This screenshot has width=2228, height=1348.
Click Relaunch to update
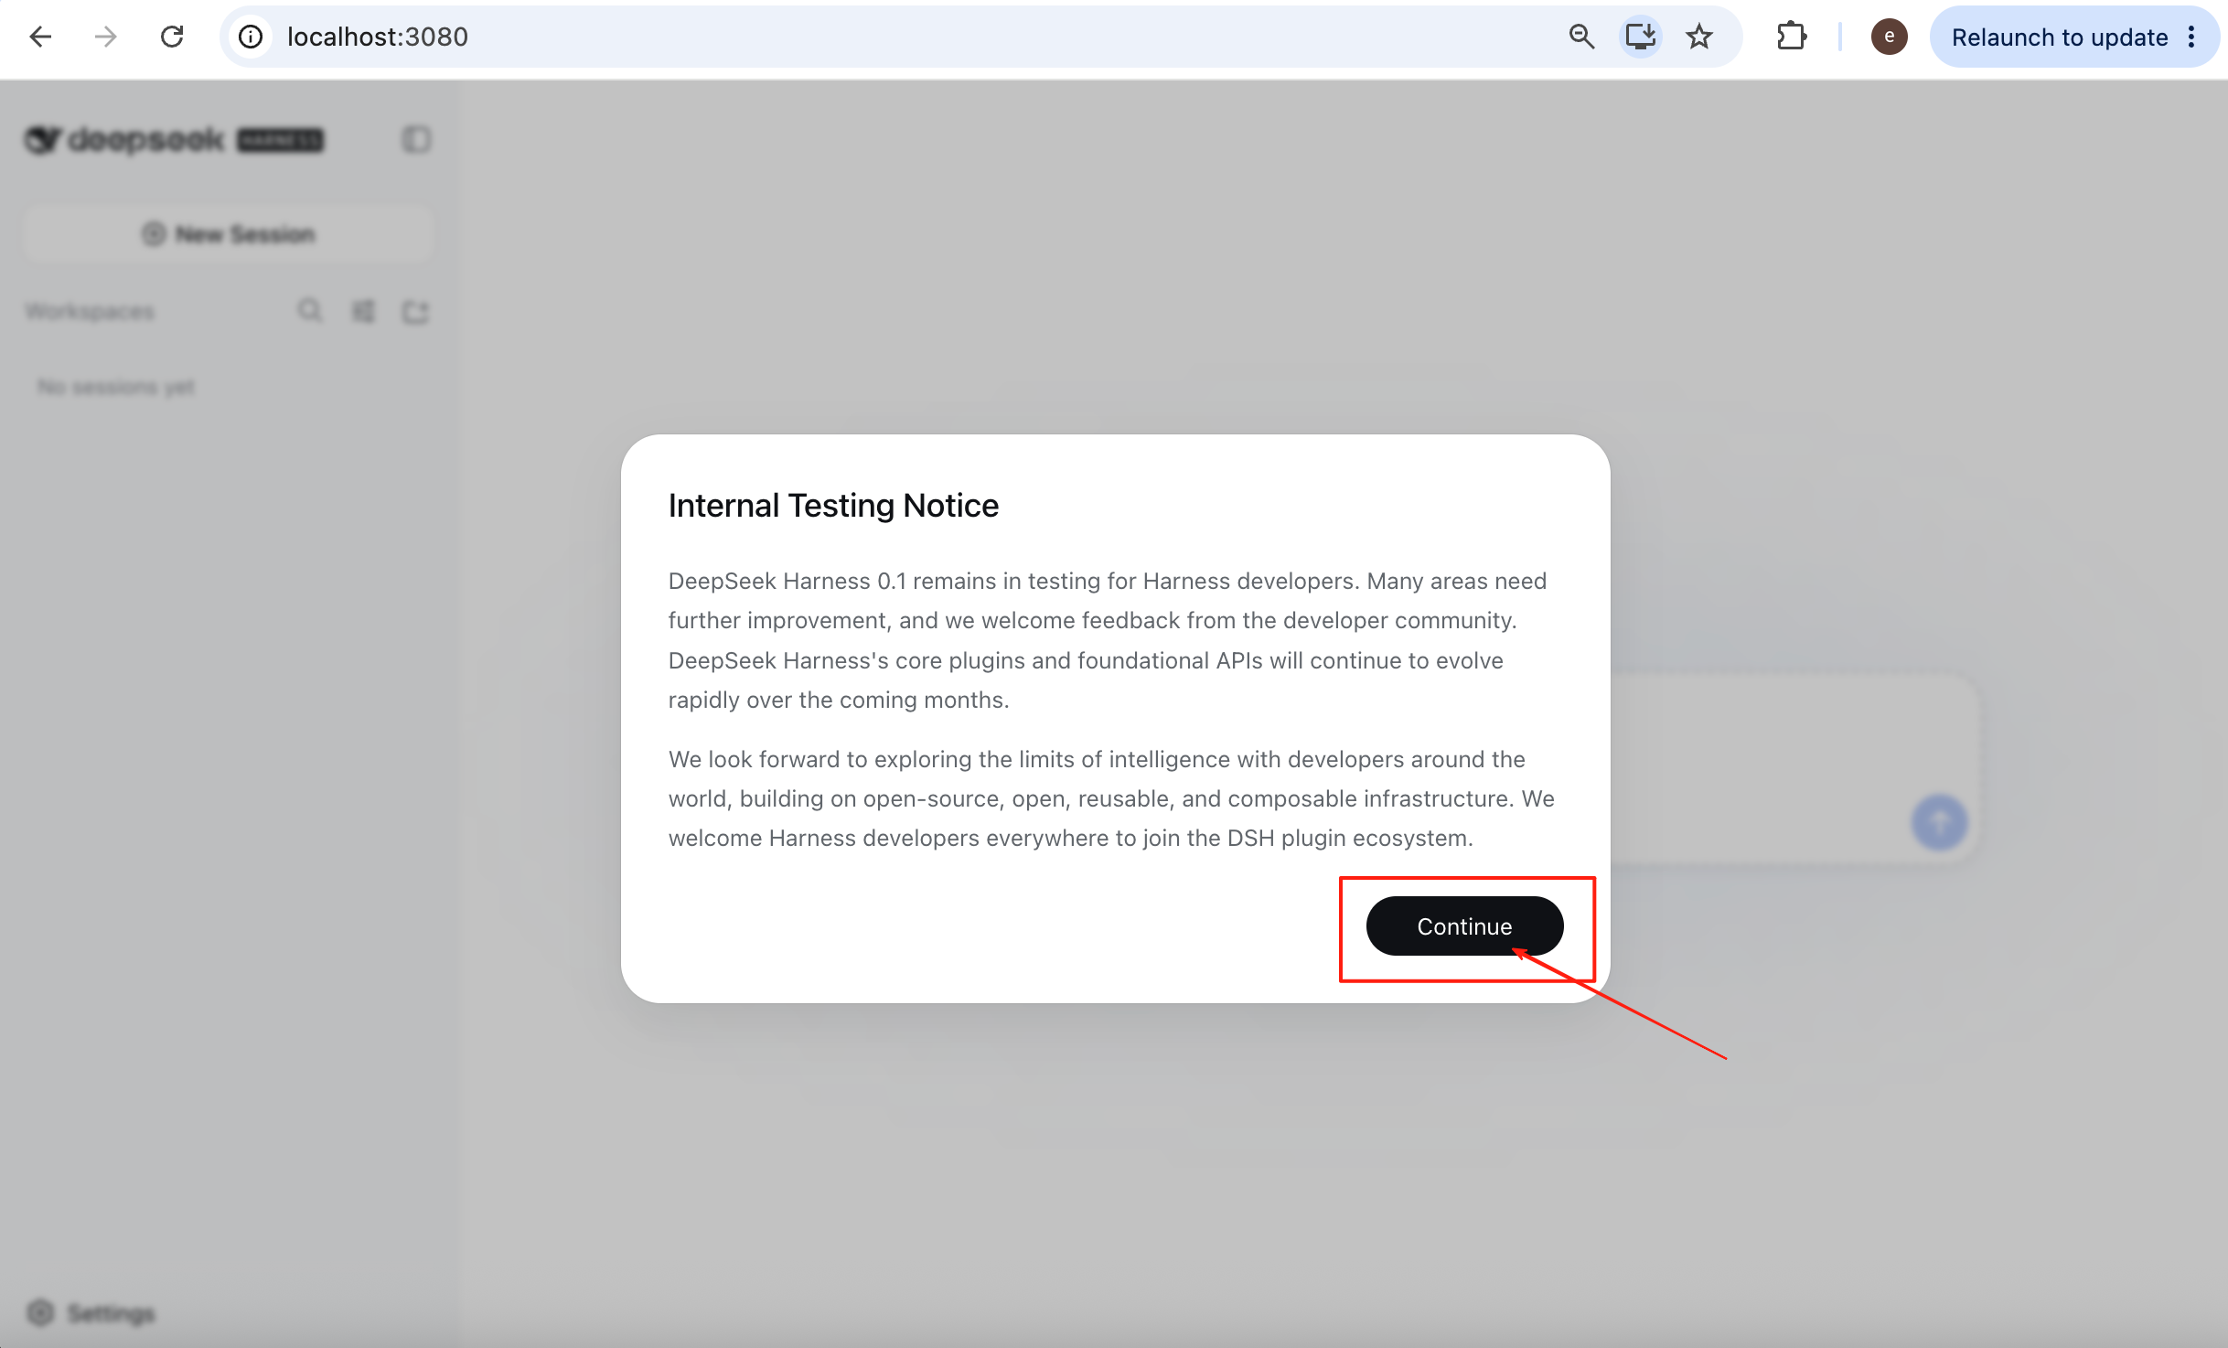click(2060, 37)
